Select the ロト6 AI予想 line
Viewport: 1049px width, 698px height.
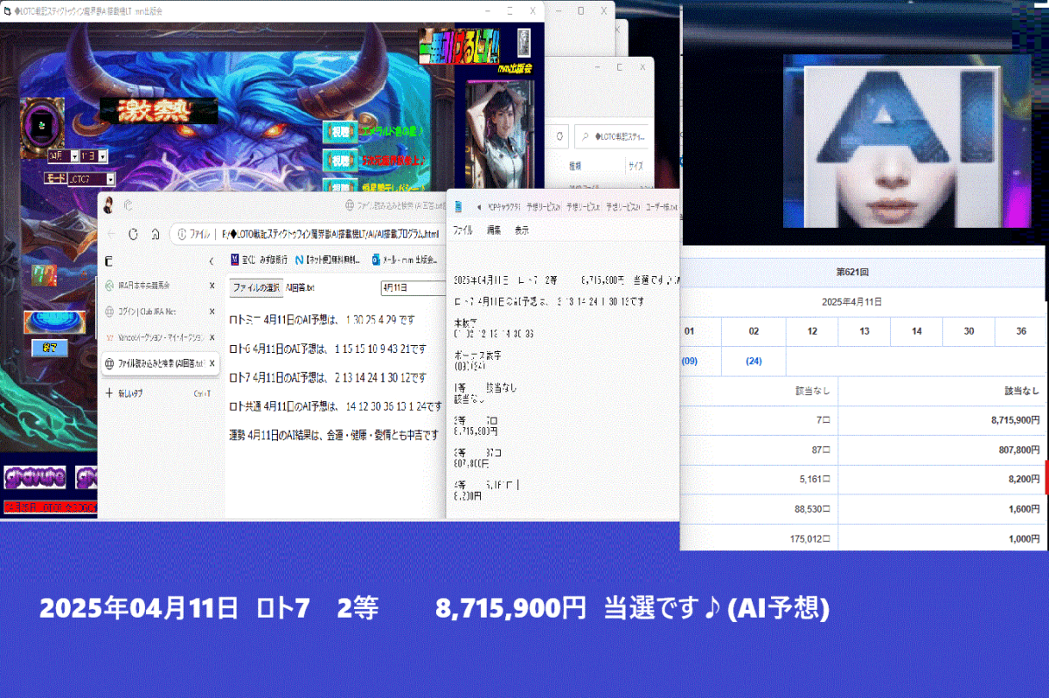point(328,349)
